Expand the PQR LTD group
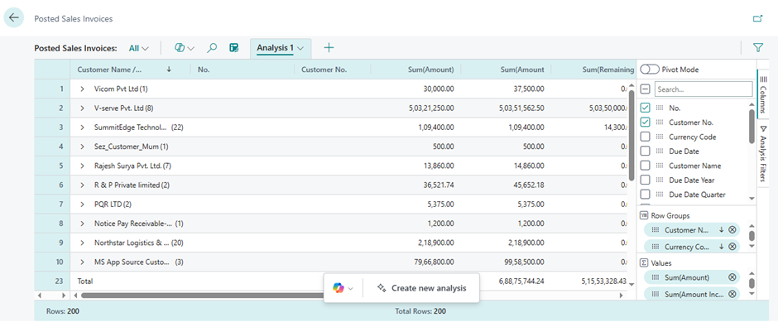Image resolution: width=778 pixels, height=327 pixels. [x=83, y=204]
